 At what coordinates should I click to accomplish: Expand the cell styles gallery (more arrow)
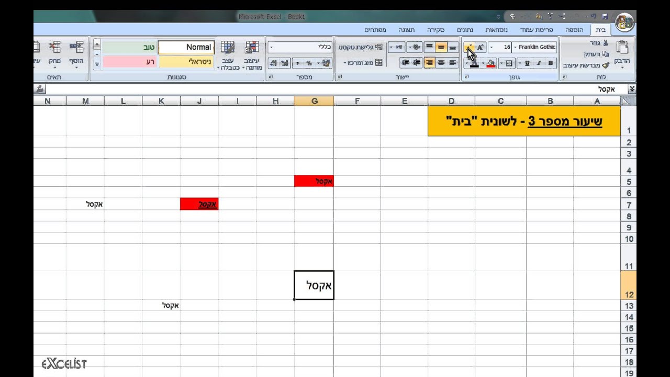[97, 65]
